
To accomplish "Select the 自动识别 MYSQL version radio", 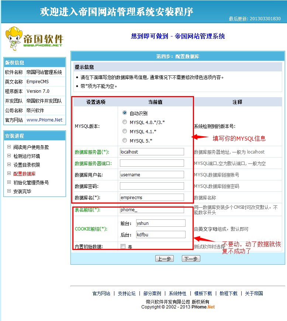I will point(125,113).
